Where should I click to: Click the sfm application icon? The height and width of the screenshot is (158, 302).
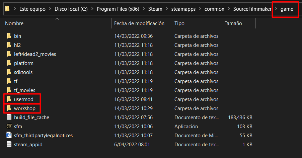click(9, 127)
